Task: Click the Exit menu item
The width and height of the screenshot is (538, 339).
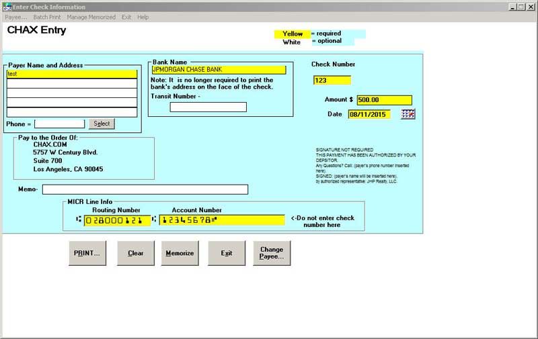Action: (126, 17)
